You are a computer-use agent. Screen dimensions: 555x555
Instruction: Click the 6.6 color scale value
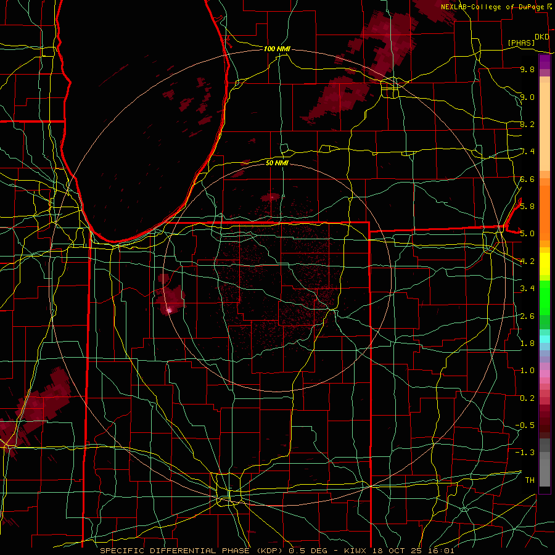pyautogui.click(x=527, y=179)
